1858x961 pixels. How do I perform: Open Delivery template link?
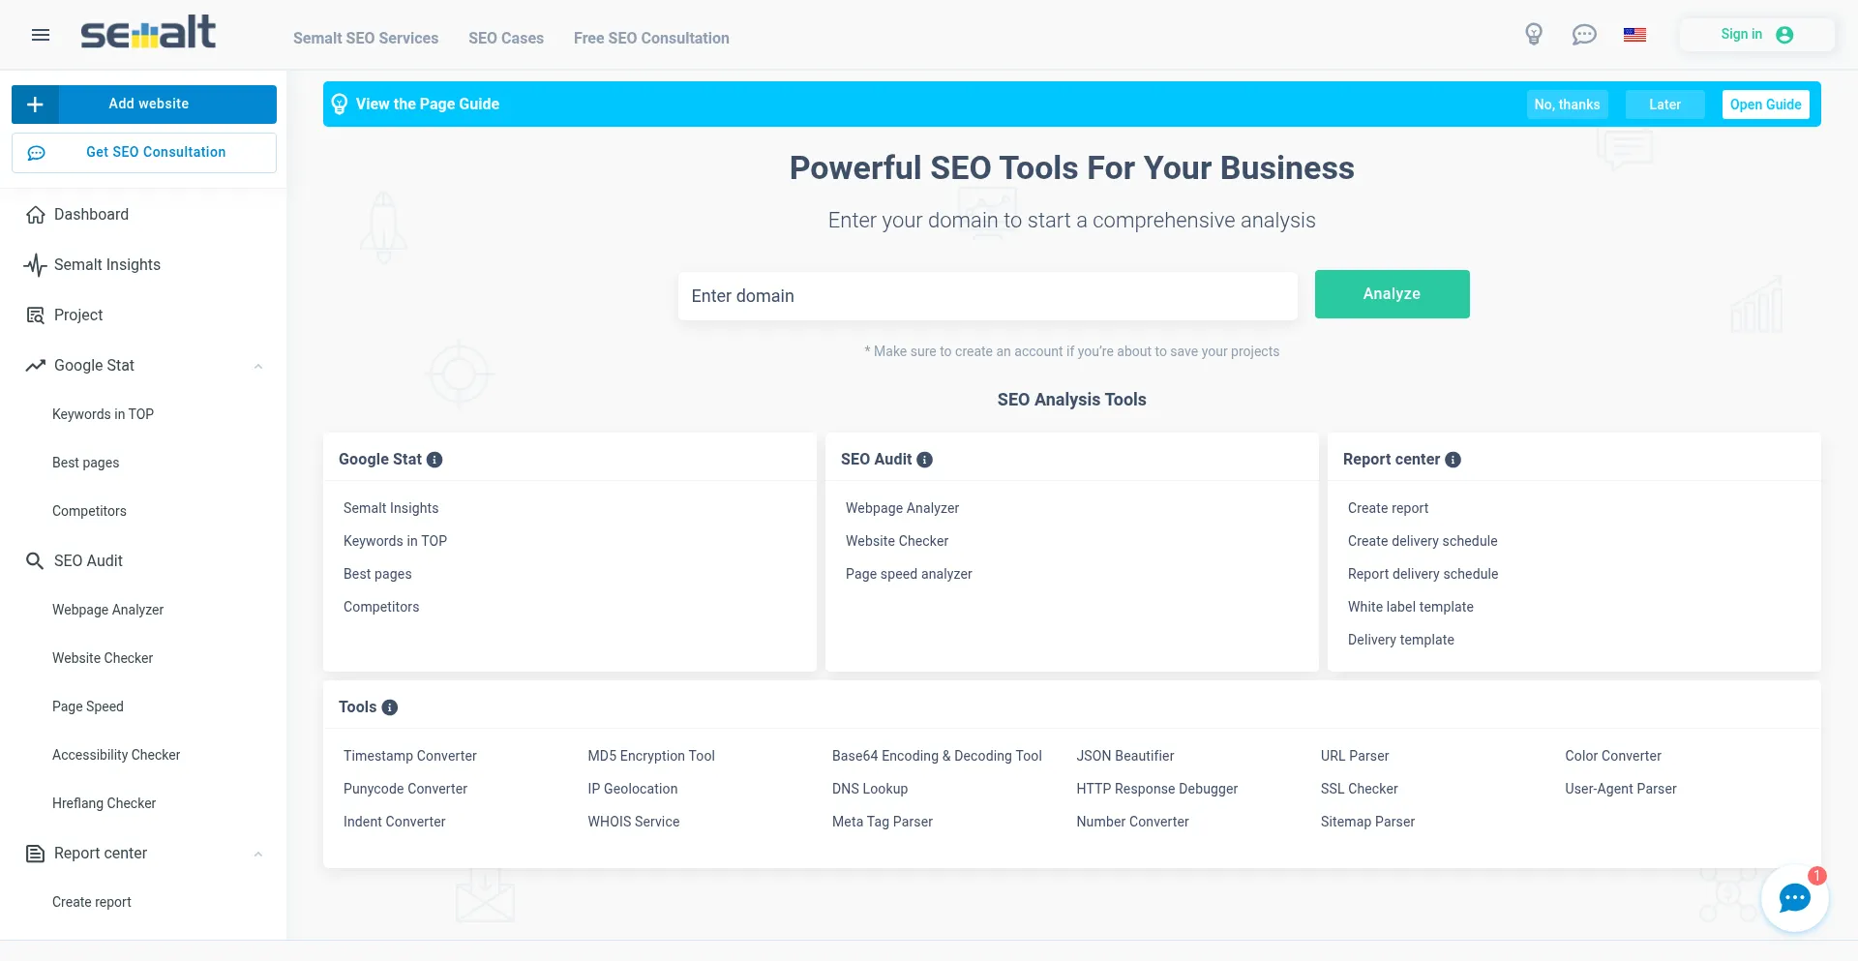click(1401, 640)
